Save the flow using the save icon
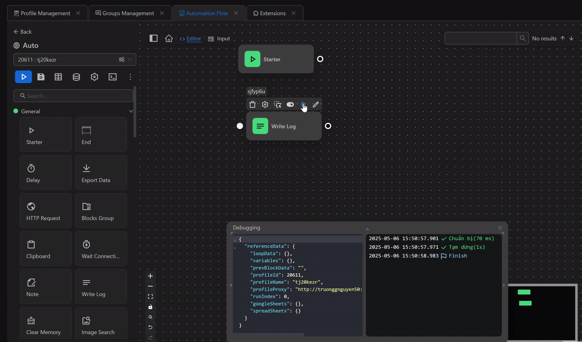Screen dimensions: 582x342 click(41, 76)
